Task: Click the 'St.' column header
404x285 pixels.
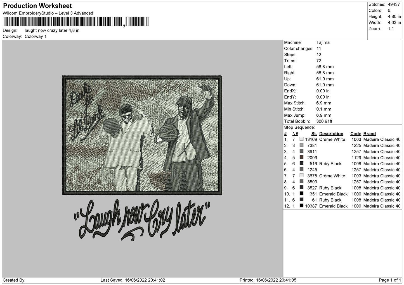Action: point(314,134)
